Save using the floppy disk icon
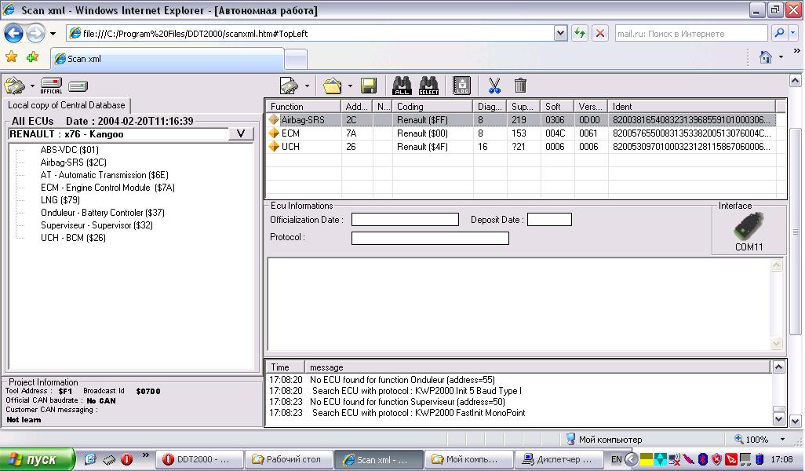The width and height of the screenshot is (805, 471). click(x=369, y=86)
